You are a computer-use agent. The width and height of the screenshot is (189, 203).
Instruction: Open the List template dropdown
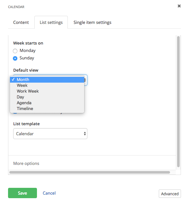pyautogui.click(x=50, y=134)
